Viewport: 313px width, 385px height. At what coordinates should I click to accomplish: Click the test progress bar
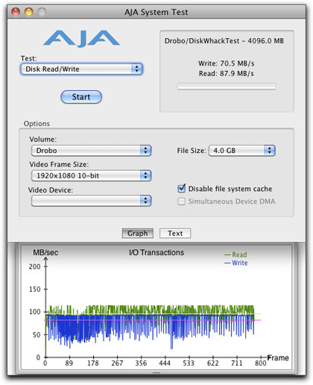227,87
